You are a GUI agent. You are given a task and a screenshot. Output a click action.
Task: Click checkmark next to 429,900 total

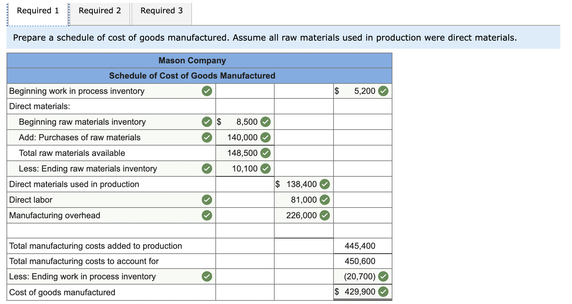coord(384,292)
